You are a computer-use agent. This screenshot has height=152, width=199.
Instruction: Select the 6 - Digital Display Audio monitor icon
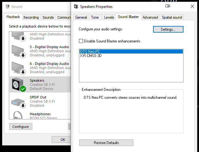[x=19, y=68]
